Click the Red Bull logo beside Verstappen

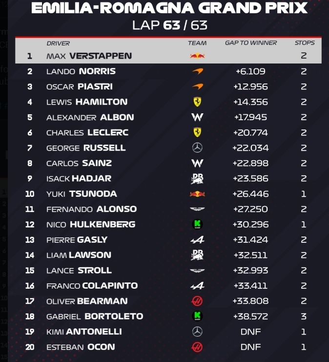pyautogui.click(x=197, y=56)
